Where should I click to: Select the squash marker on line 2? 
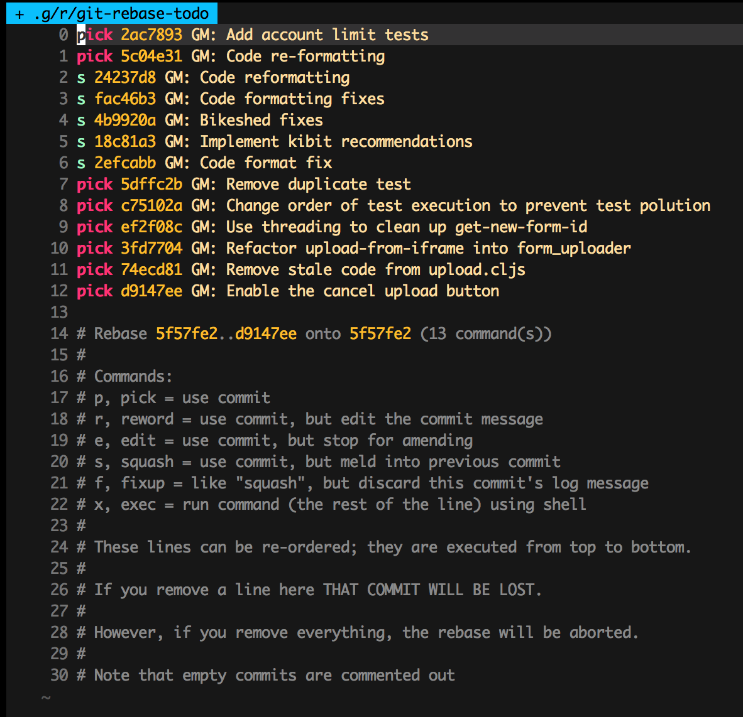80,77
